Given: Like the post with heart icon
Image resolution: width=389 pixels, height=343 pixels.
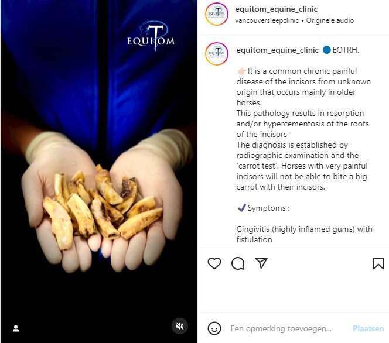Looking at the screenshot, I should coord(214,263).
